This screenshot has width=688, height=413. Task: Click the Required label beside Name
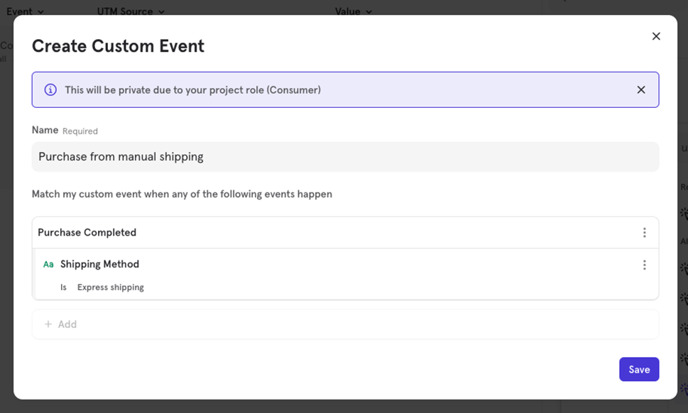80,131
